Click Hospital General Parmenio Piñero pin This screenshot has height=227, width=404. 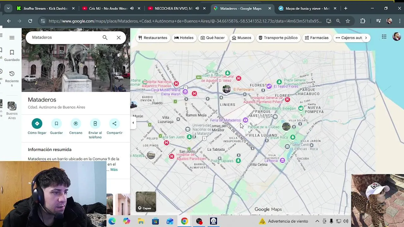point(287,100)
